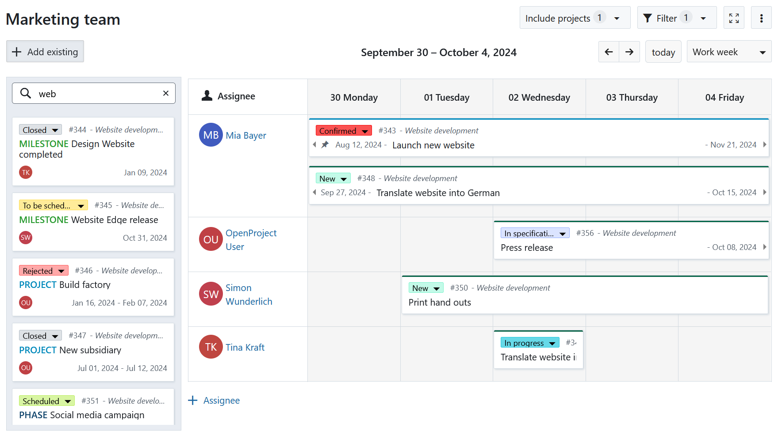The height and width of the screenshot is (435, 778).
Task: Open Mia Bayer's profile link
Action: pos(246,135)
